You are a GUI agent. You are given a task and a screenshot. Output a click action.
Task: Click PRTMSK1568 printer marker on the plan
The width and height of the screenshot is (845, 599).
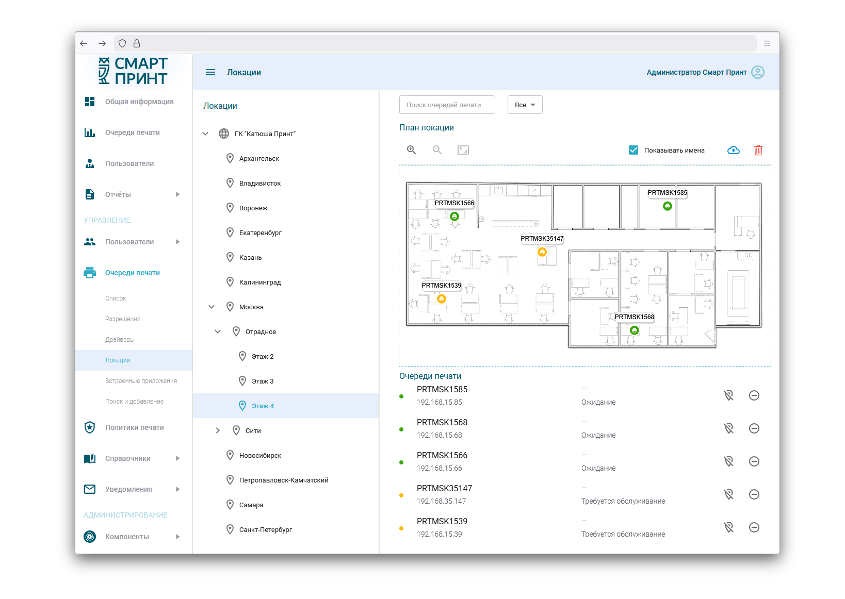coord(635,330)
